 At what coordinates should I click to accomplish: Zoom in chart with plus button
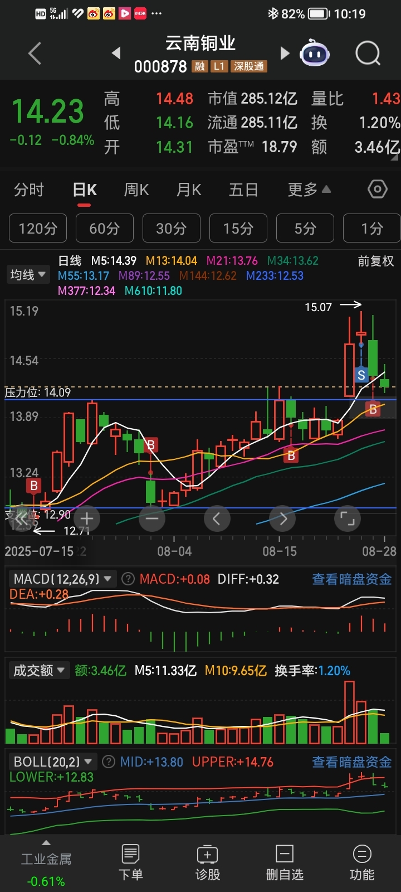[x=87, y=519]
